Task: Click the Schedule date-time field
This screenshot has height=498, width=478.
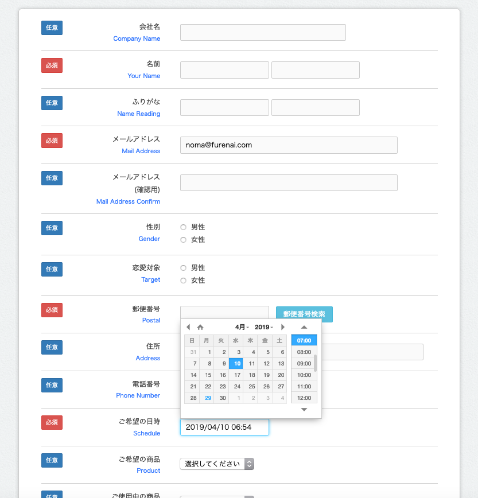Action: coord(224,427)
